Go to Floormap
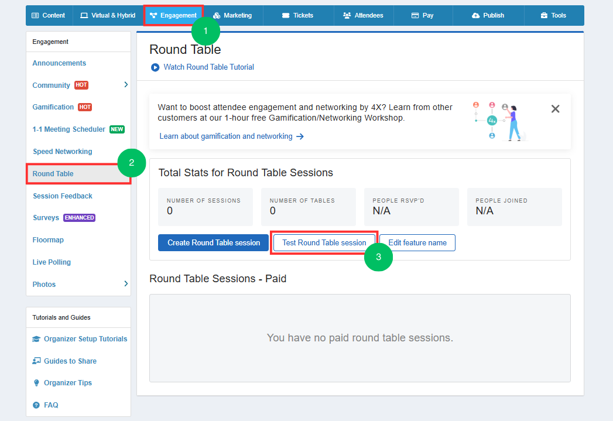The image size is (613, 421). coord(48,240)
